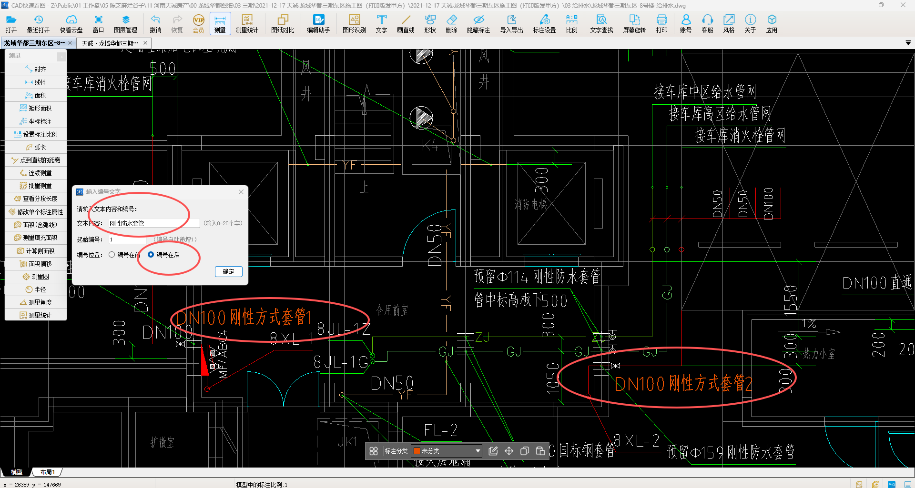Open 快看云盘 cloud drive
This screenshot has width=915, height=488.
click(x=71, y=23)
